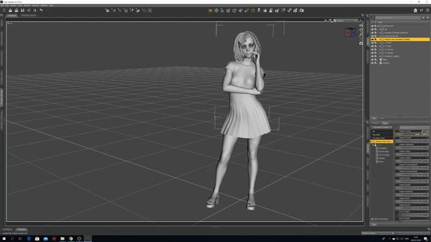Collapse the highlighted Parameters group expander
This screenshot has width=431, height=242.
click(x=372, y=142)
